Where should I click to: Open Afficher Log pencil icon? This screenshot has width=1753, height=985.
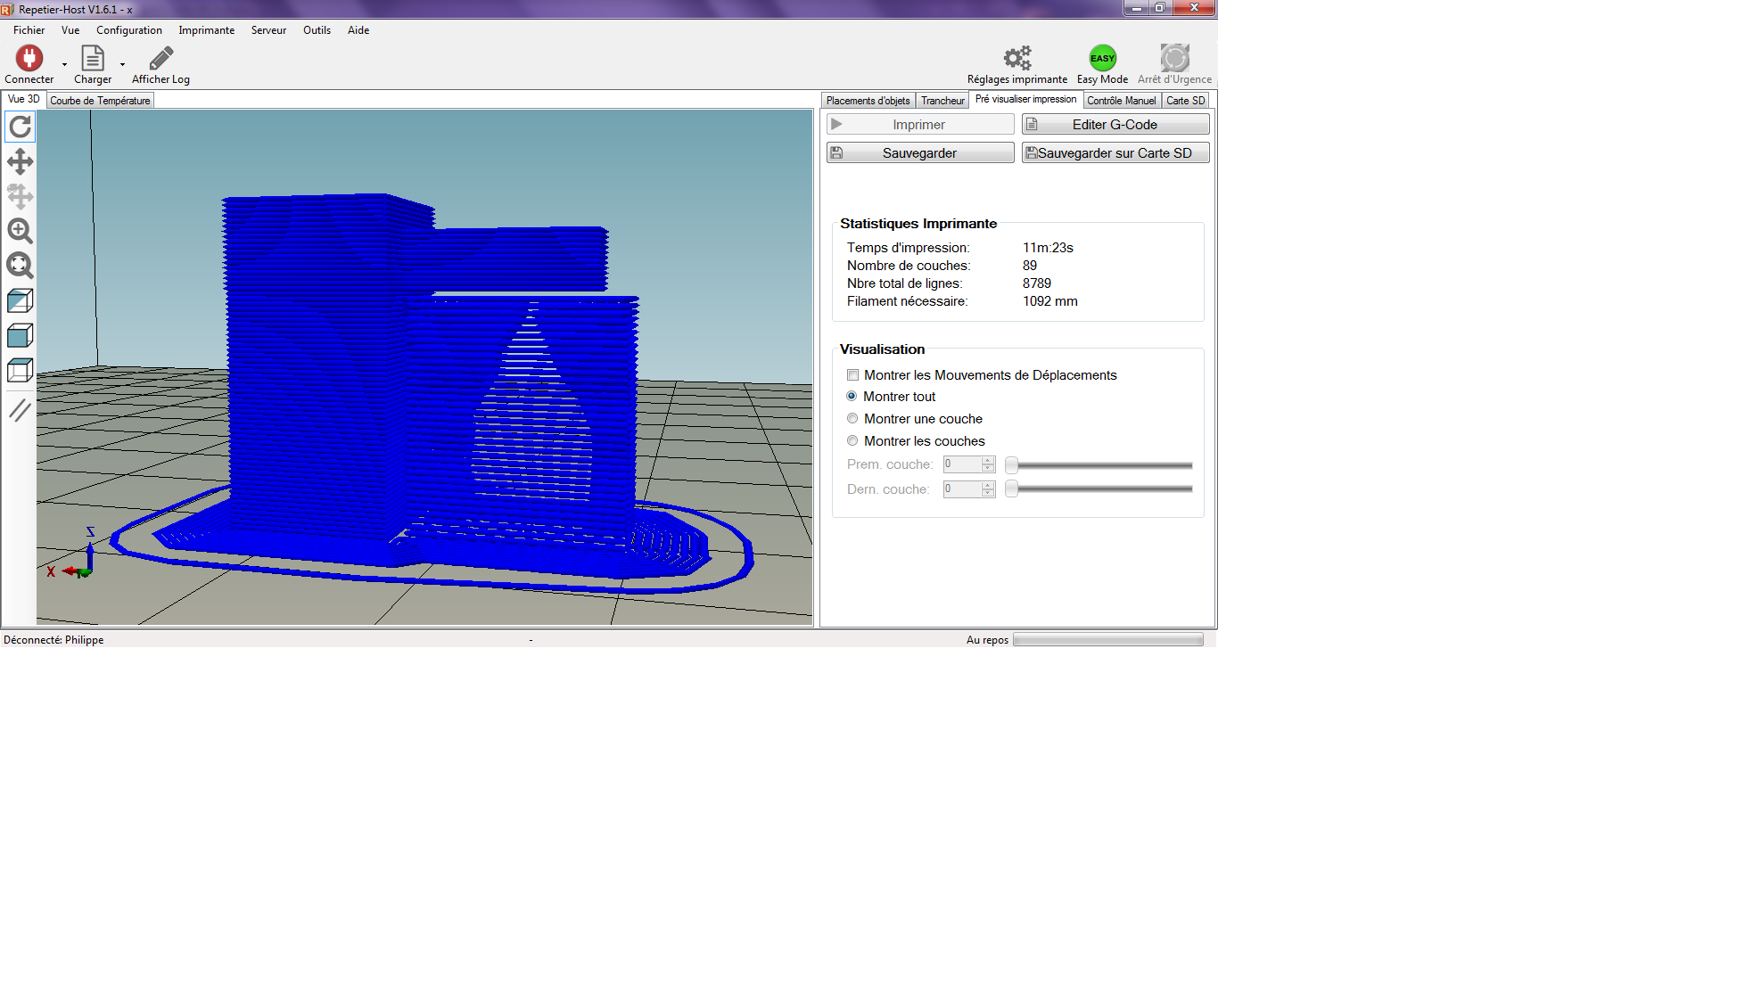click(x=160, y=59)
